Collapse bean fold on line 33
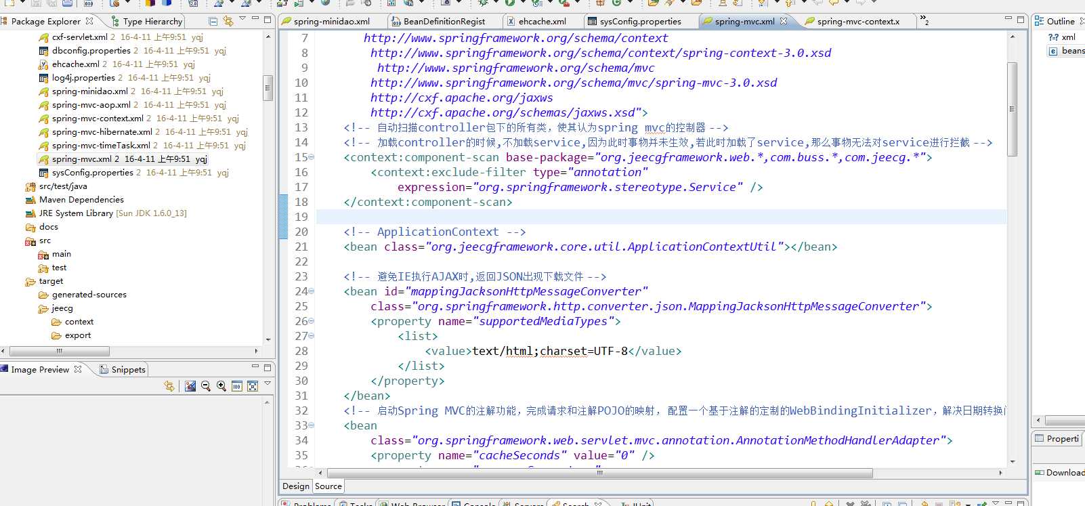The width and height of the screenshot is (1085, 506). click(x=312, y=425)
